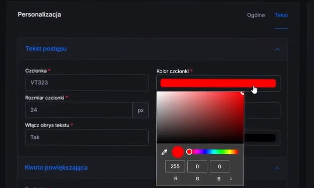The image size is (314, 188).
Task: Collapse the Kwota powiększająca section
Action: (x=277, y=168)
